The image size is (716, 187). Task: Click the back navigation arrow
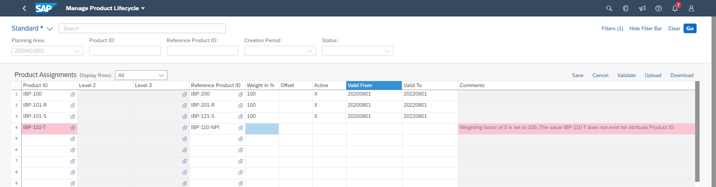pyautogui.click(x=25, y=8)
